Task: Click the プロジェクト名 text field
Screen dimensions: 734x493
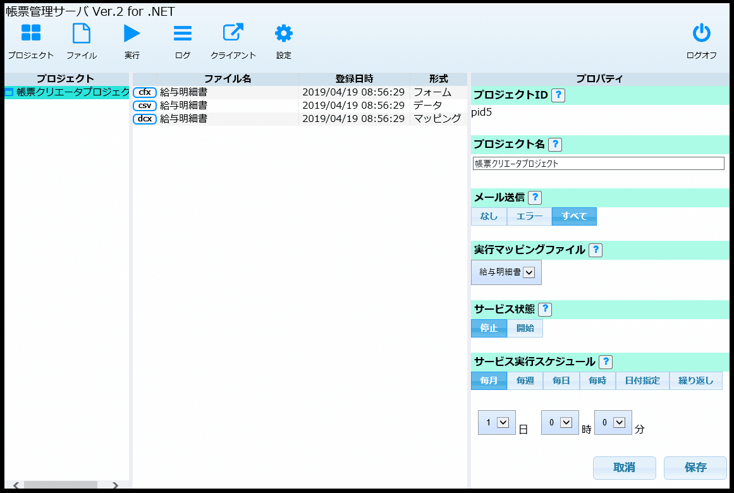Action: 598,164
